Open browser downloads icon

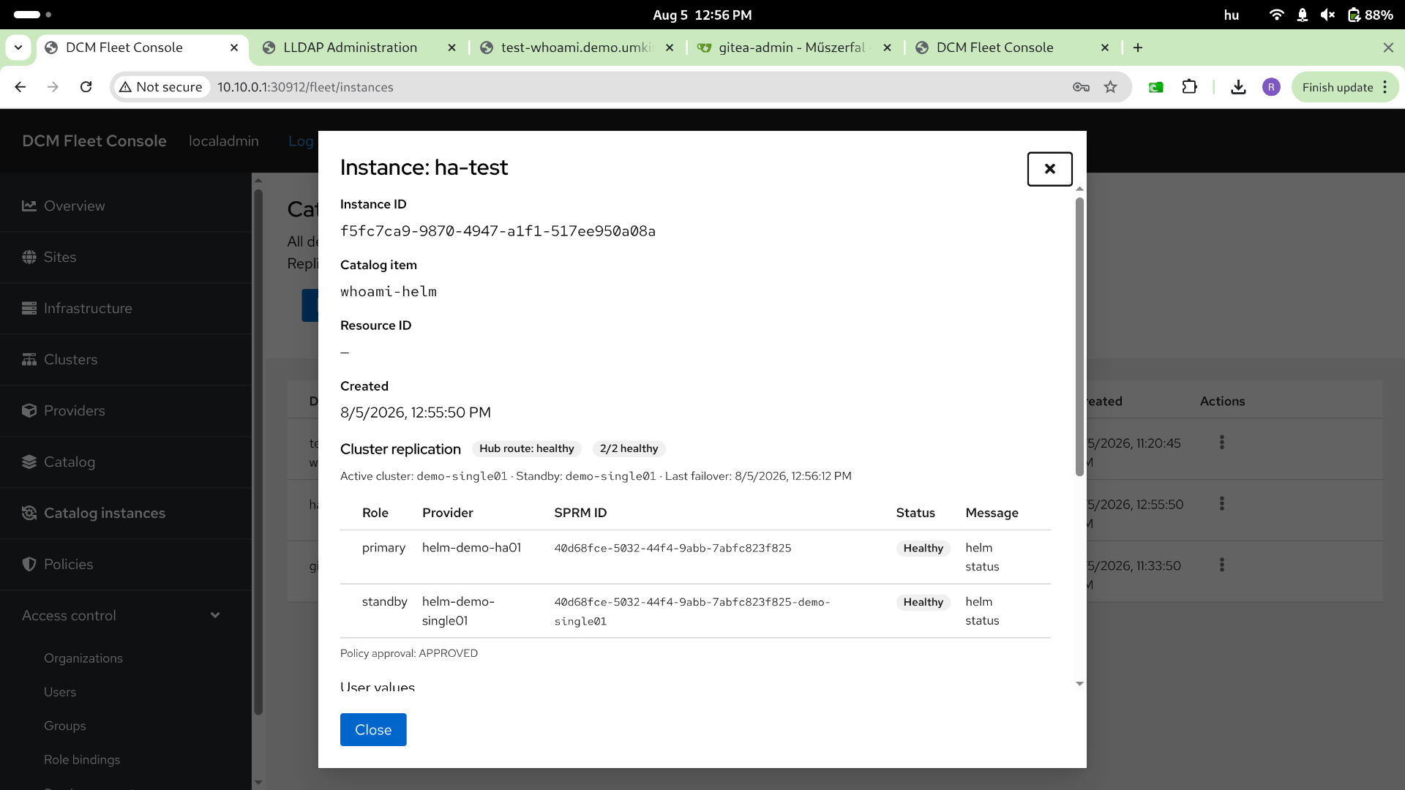pyautogui.click(x=1238, y=87)
